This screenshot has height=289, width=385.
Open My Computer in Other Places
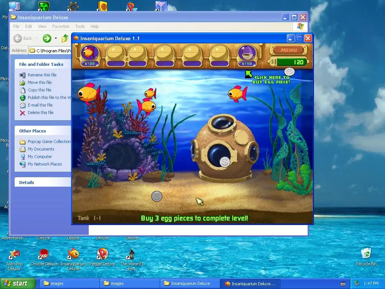(40, 157)
